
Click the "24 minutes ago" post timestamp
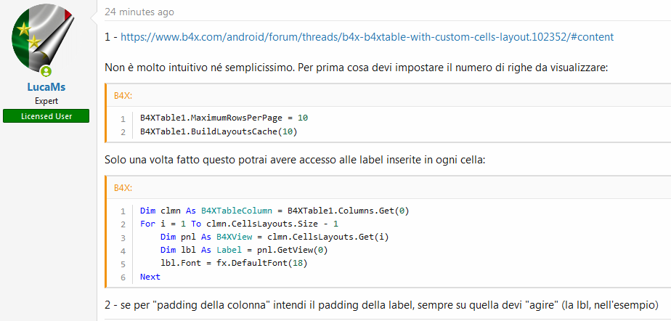139,12
